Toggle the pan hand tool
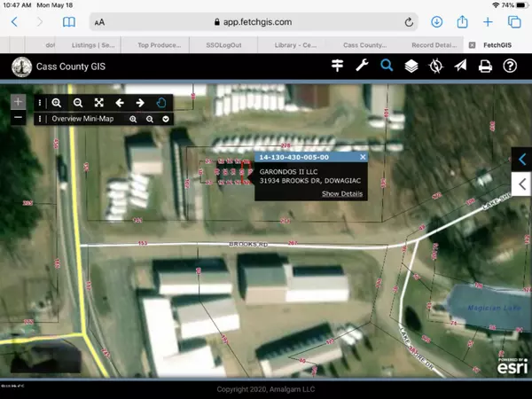Image resolution: width=532 pixels, height=399 pixels. [x=161, y=103]
